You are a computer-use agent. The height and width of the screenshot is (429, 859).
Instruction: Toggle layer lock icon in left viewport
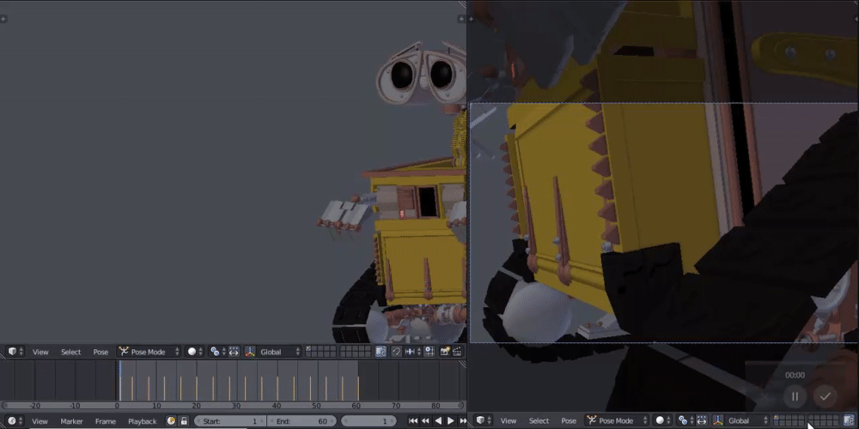click(381, 352)
